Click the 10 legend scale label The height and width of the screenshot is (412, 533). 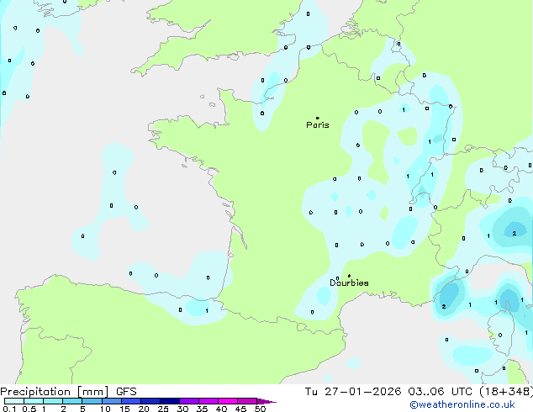(x=105, y=409)
